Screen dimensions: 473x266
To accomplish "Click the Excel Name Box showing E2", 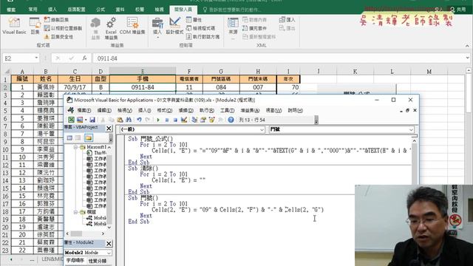I will coord(18,58).
